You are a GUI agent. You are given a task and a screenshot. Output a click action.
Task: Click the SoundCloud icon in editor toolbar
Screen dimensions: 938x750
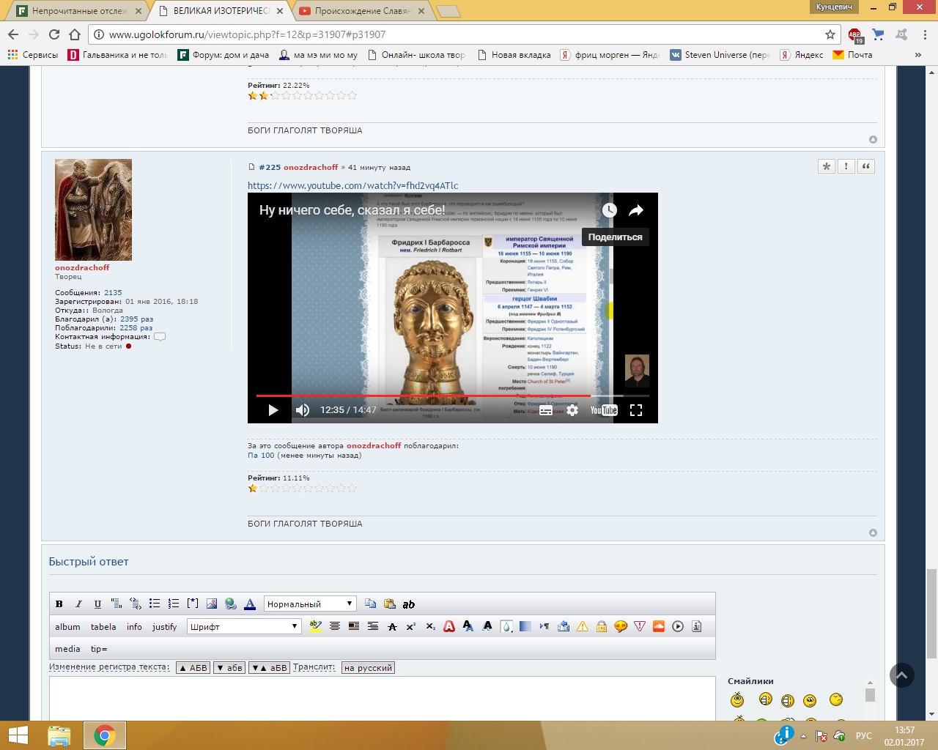click(x=659, y=626)
